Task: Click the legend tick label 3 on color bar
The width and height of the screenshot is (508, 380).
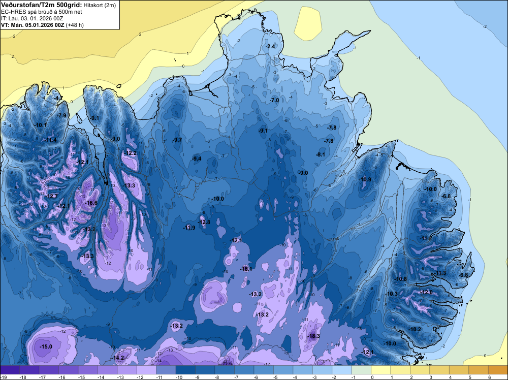Action: click(431, 377)
